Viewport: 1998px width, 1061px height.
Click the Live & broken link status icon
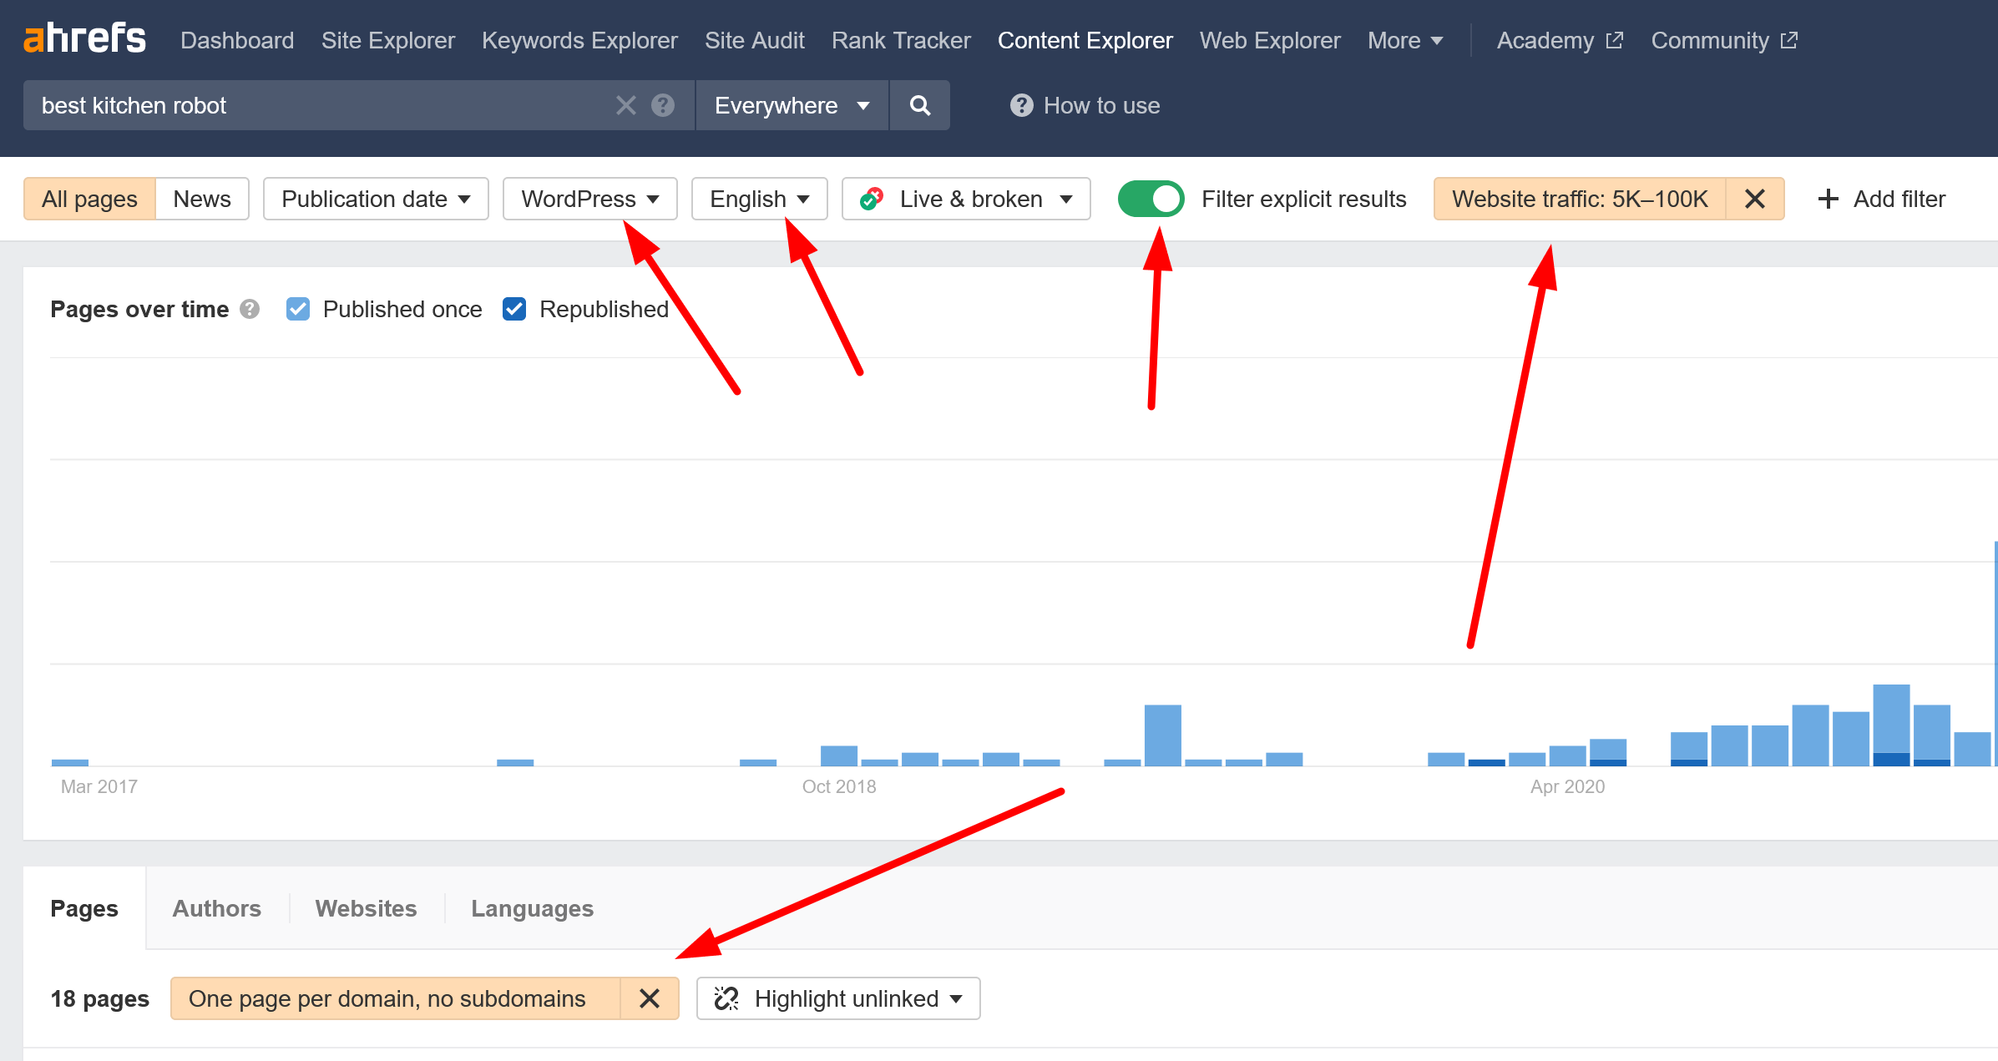tap(872, 199)
